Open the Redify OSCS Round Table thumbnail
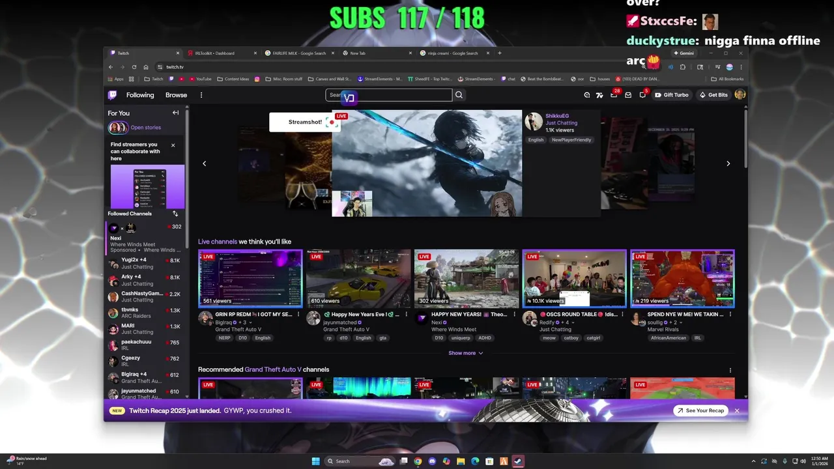Viewport: 834px width, 469px height. tap(574, 278)
